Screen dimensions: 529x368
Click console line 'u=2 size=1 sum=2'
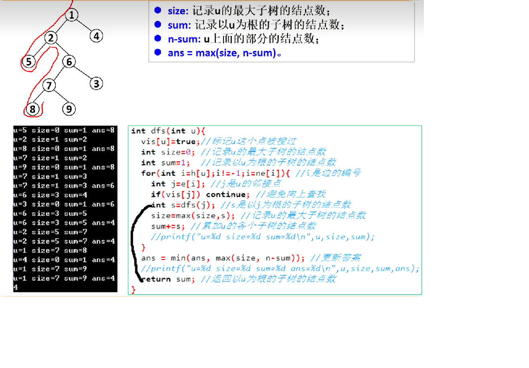pos(50,139)
